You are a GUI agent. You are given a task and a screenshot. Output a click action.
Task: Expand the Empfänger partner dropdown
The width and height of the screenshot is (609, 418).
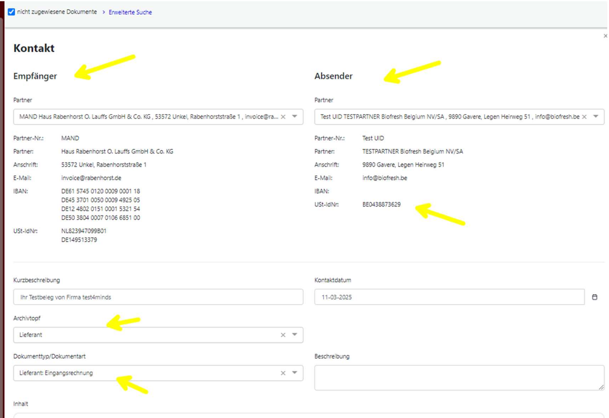(x=294, y=116)
